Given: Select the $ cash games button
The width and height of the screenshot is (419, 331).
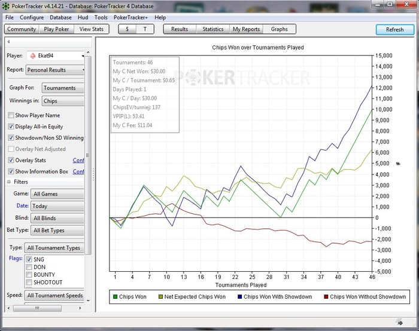Looking at the screenshot, I should [x=127, y=29].
